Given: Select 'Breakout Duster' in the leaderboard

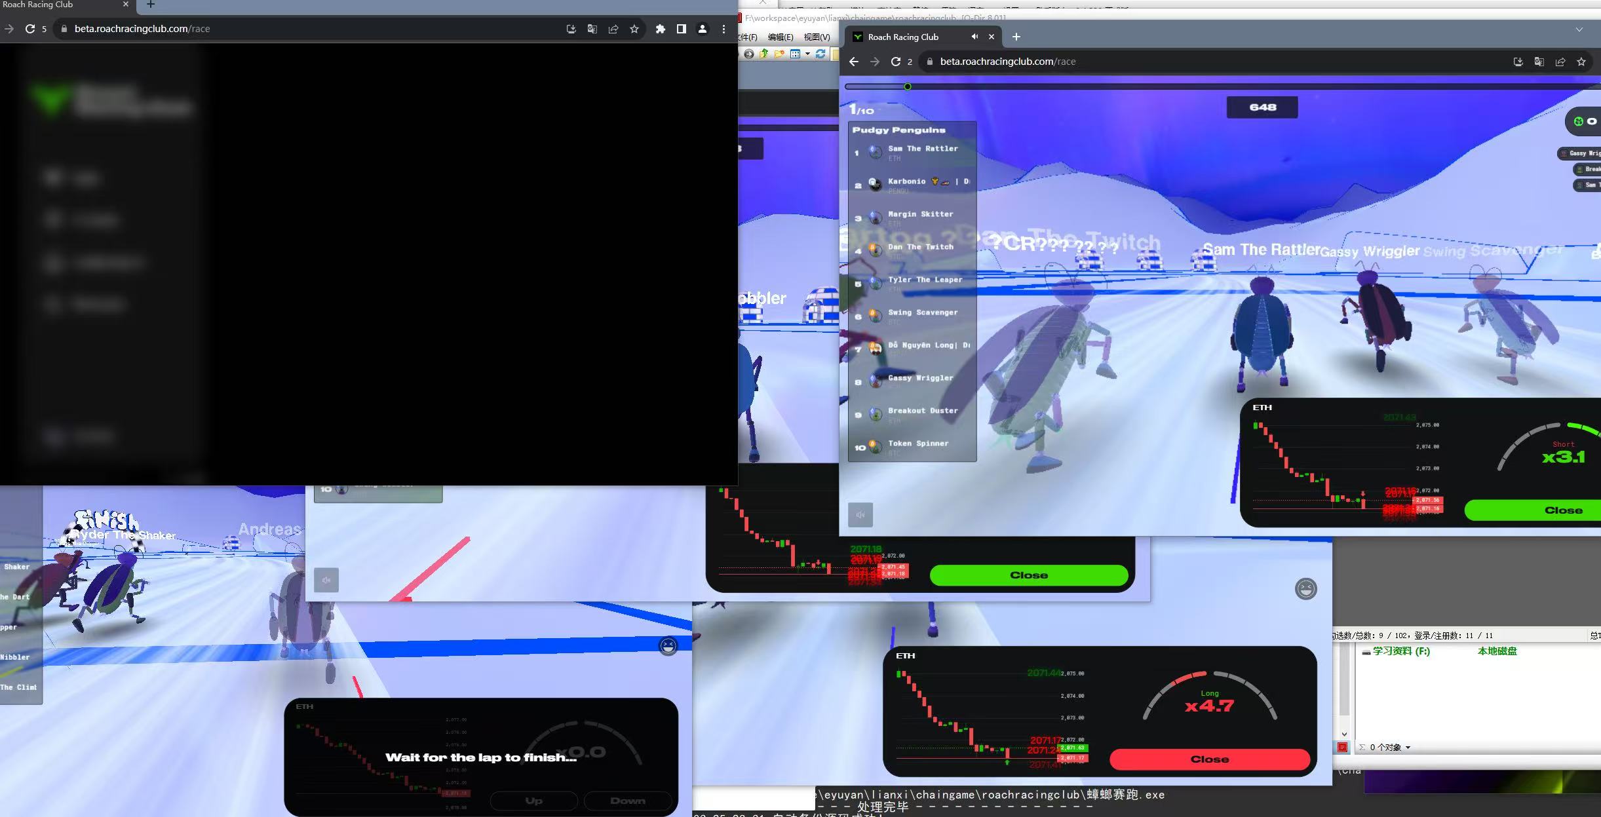Looking at the screenshot, I should coord(912,415).
